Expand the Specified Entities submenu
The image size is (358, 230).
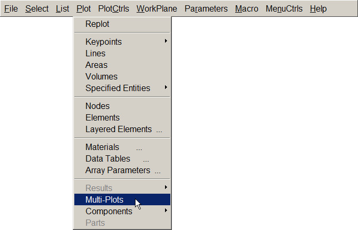118,88
